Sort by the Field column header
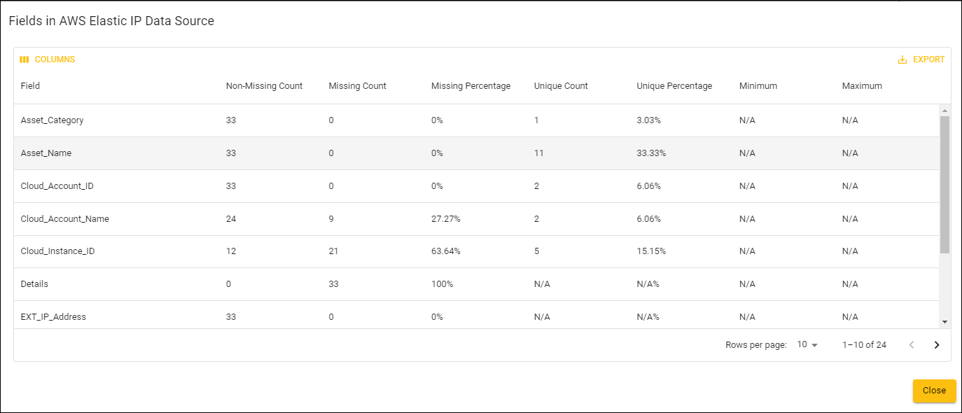 pos(30,85)
